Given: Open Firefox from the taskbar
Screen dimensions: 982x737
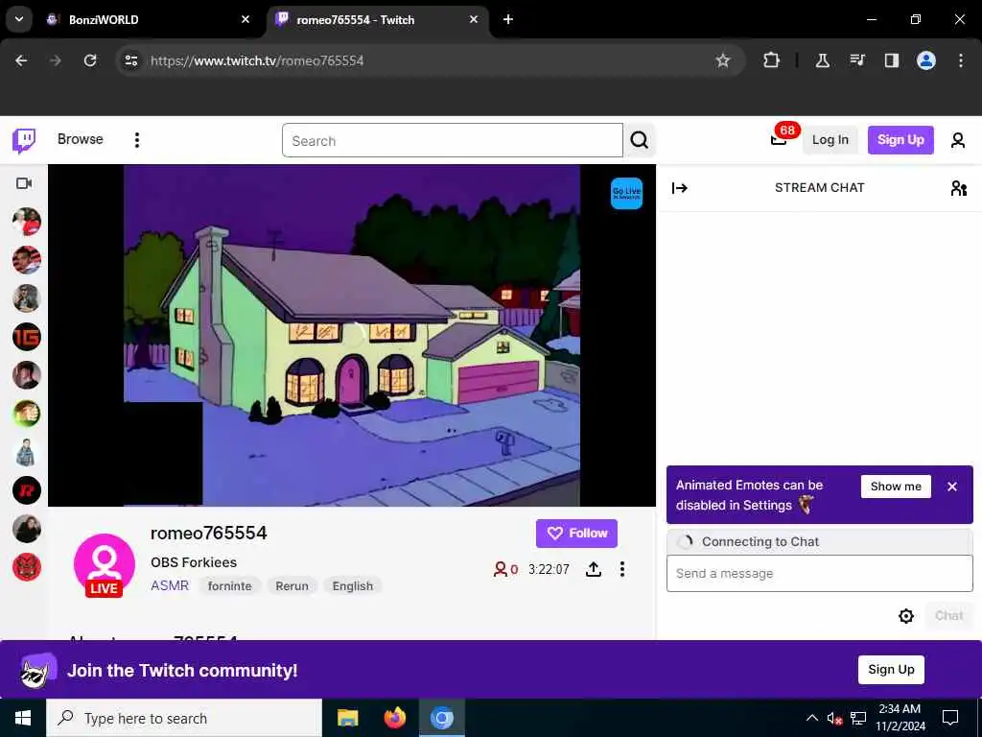Looking at the screenshot, I should [x=394, y=718].
